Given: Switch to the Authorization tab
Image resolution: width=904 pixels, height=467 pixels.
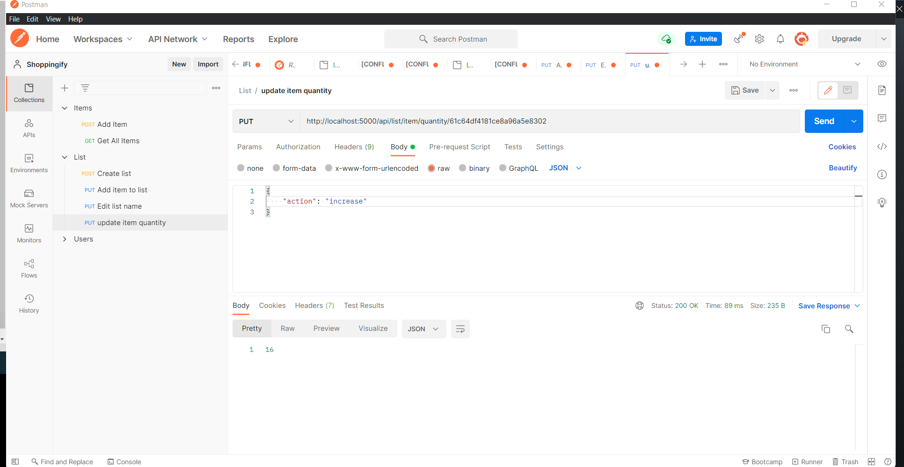Looking at the screenshot, I should coord(298,147).
